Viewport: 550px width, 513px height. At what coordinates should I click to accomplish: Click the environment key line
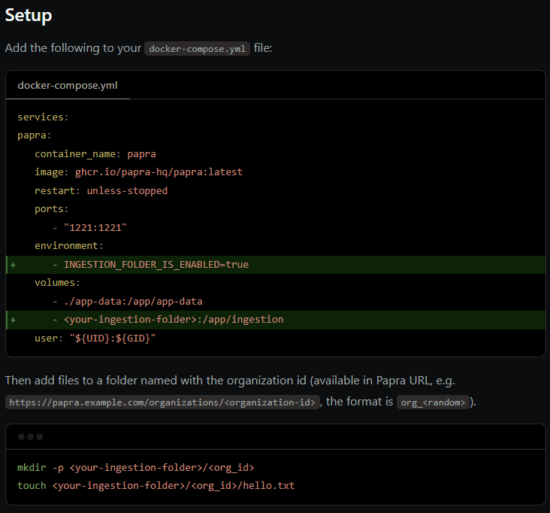[69, 245]
